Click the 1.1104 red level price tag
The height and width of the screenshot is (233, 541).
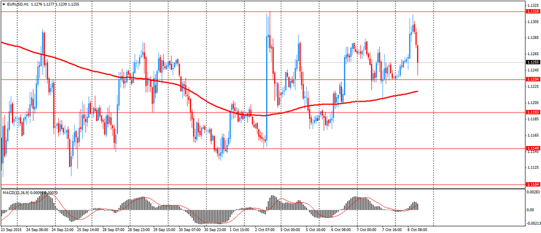tap(533, 185)
